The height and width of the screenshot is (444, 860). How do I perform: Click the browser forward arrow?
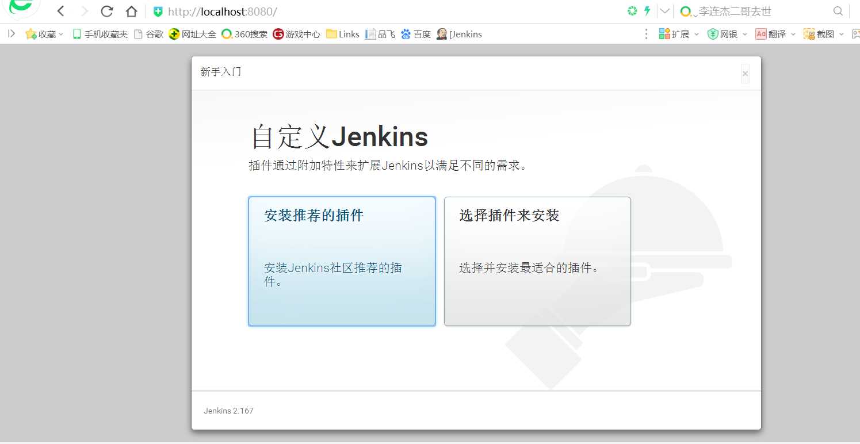click(85, 11)
